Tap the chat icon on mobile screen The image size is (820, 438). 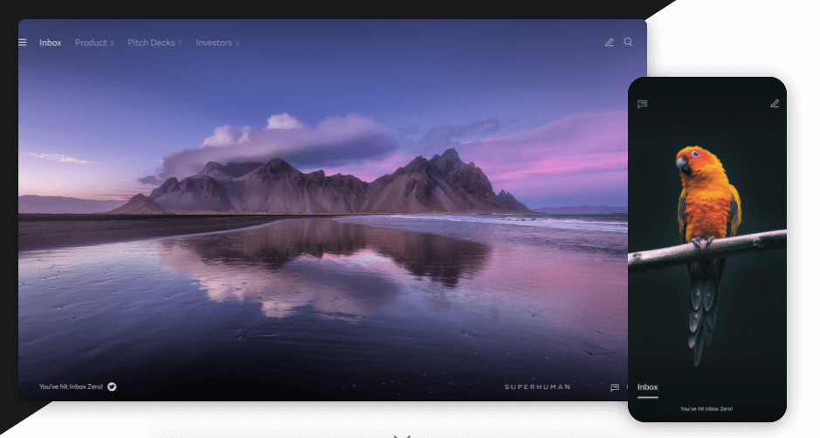(x=643, y=104)
